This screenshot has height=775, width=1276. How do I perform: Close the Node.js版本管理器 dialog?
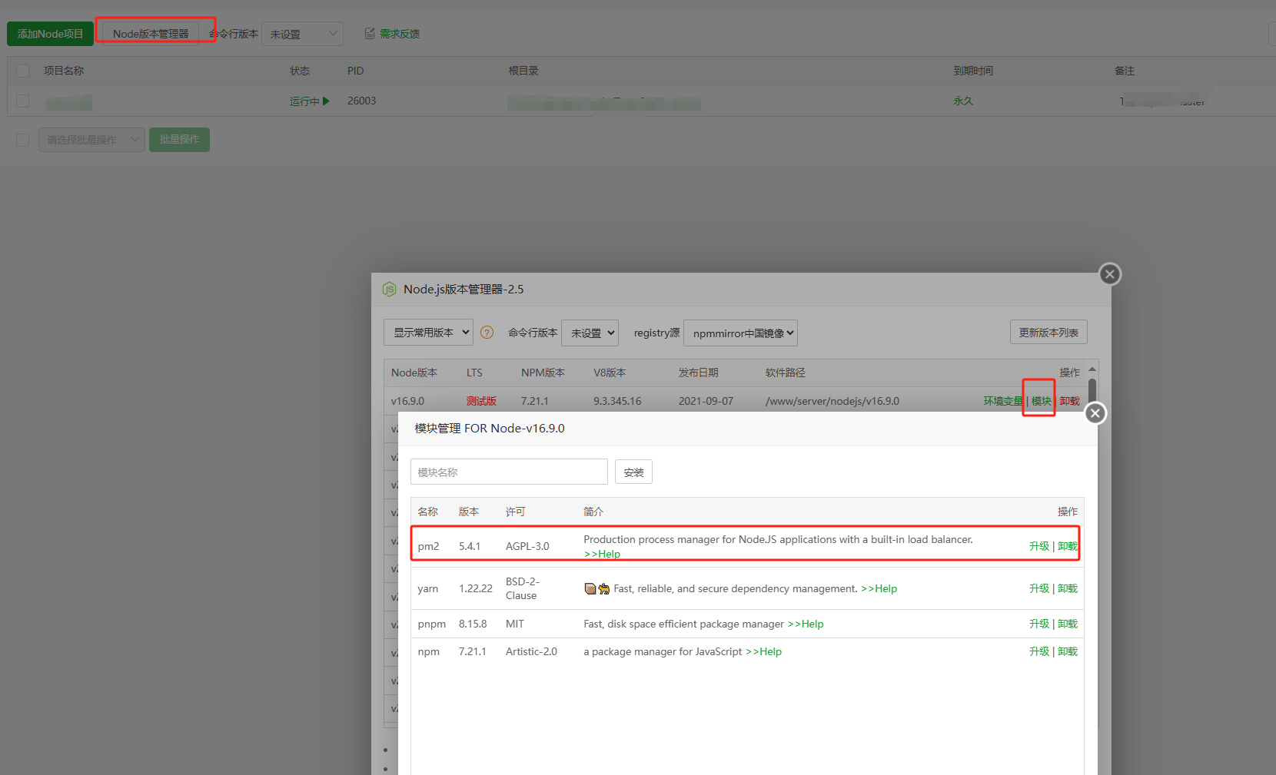coord(1110,274)
